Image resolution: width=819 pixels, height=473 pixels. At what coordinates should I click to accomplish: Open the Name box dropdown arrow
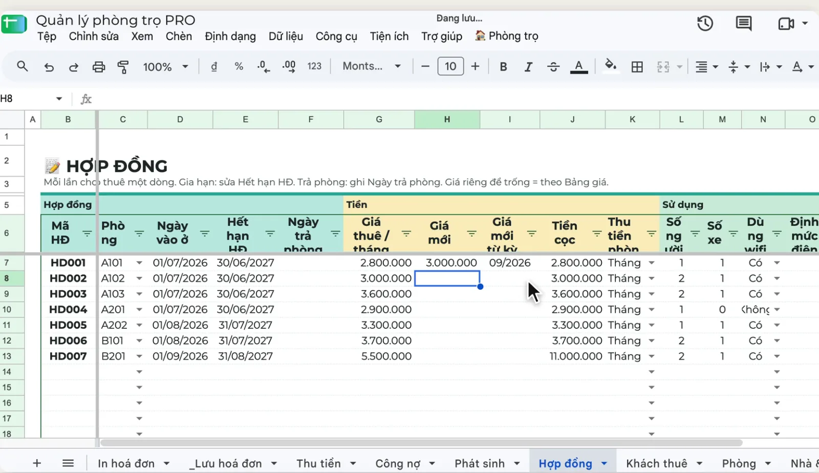tap(59, 99)
